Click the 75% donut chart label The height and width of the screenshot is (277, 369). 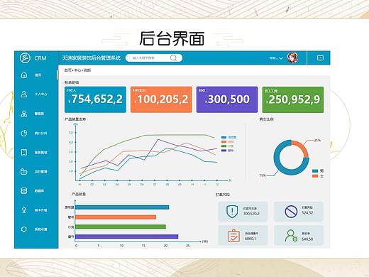[263, 175]
